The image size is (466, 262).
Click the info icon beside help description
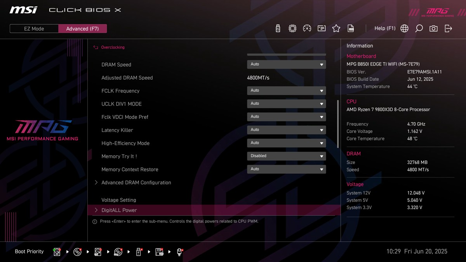[x=95, y=222]
